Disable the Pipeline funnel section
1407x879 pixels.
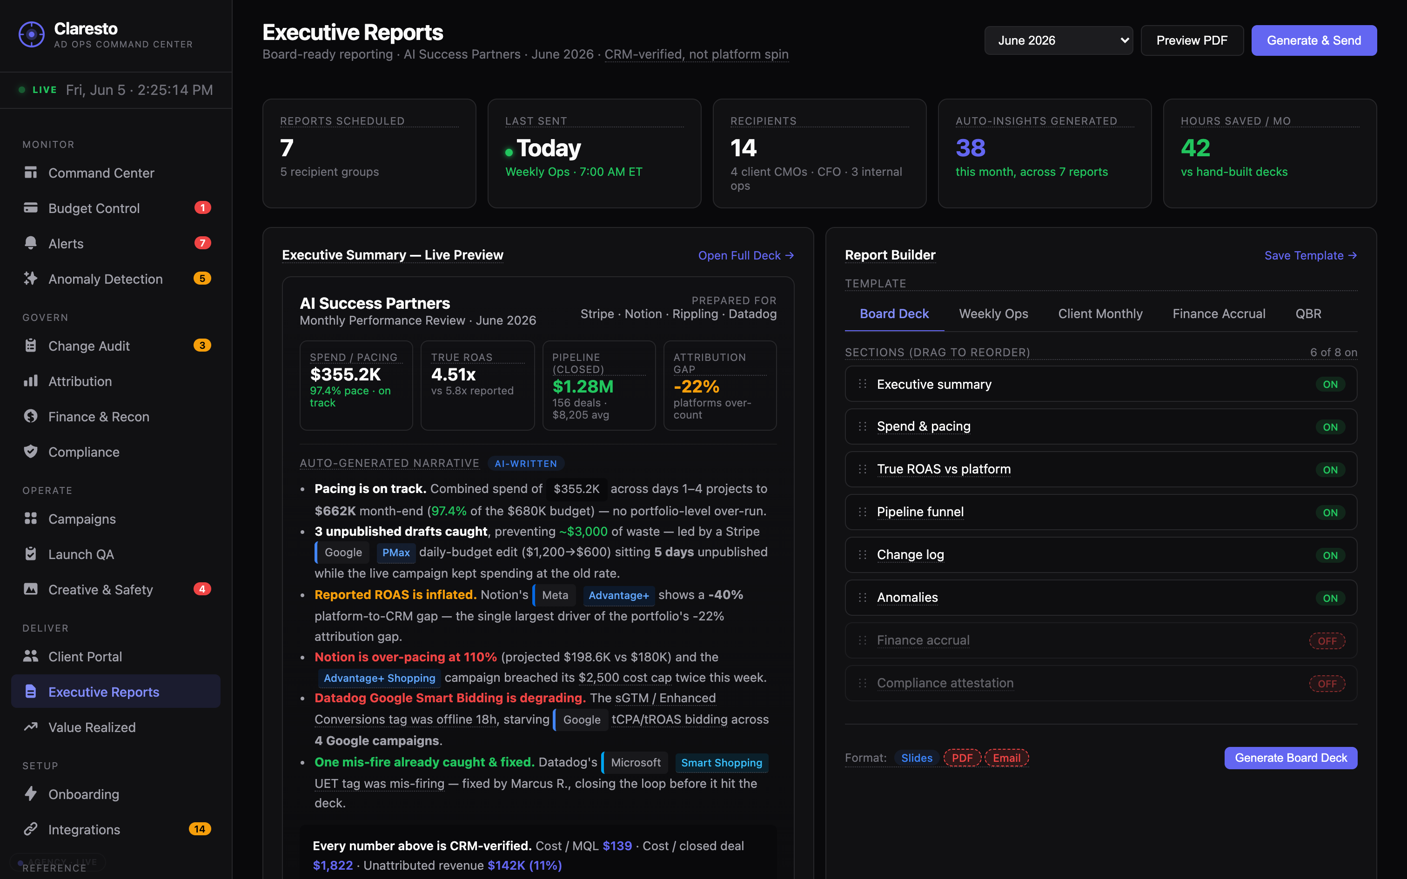coord(1330,513)
